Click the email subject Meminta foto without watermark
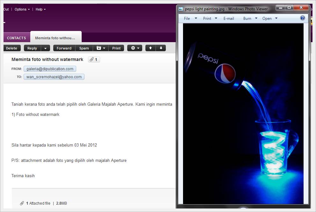This screenshot has height=212, width=316. point(48,59)
